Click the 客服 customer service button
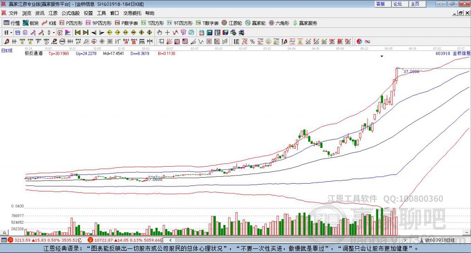471x253 pixels. (382, 4)
